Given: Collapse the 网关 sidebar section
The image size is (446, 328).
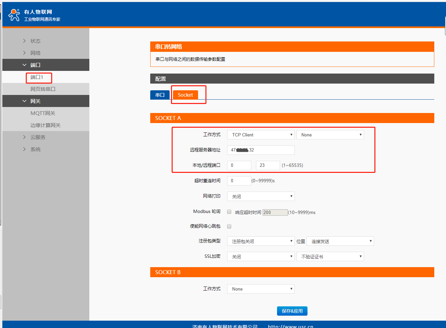Looking at the screenshot, I should (35, 101).
